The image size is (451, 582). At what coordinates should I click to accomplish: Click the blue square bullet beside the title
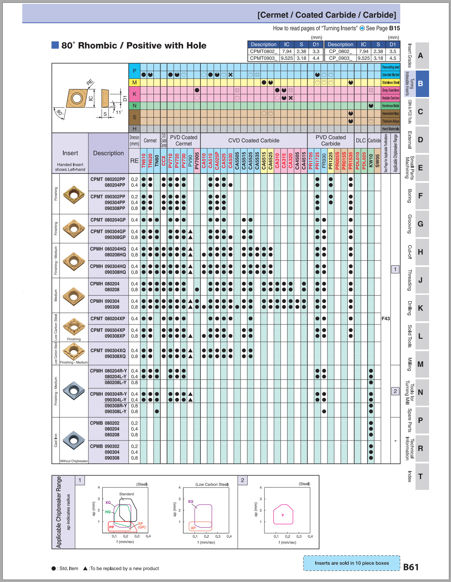55,45
